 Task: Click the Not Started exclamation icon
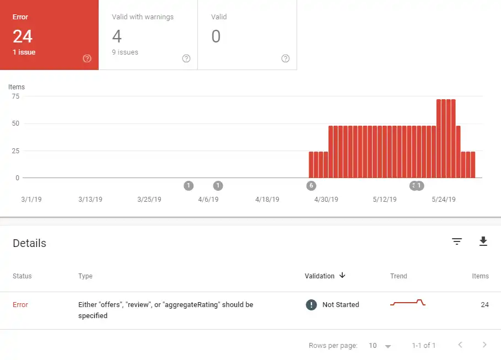click(311, 305)
